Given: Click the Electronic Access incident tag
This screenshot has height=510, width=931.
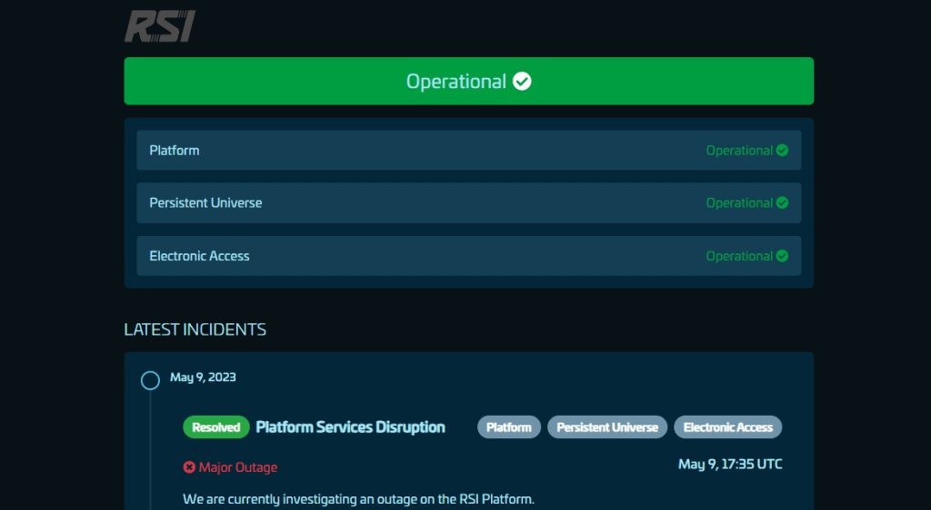Looking at the screenshot, I should (727, 427).
